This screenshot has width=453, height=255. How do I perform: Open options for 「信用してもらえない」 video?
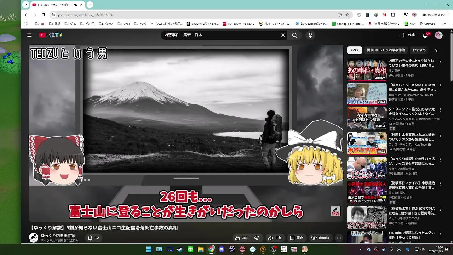click(440, 86)
